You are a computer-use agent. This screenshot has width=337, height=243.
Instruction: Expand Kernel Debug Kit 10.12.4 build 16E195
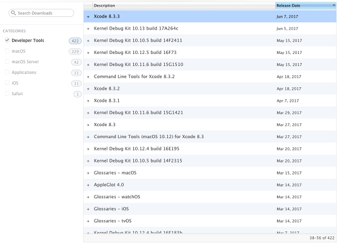[88, 149]
